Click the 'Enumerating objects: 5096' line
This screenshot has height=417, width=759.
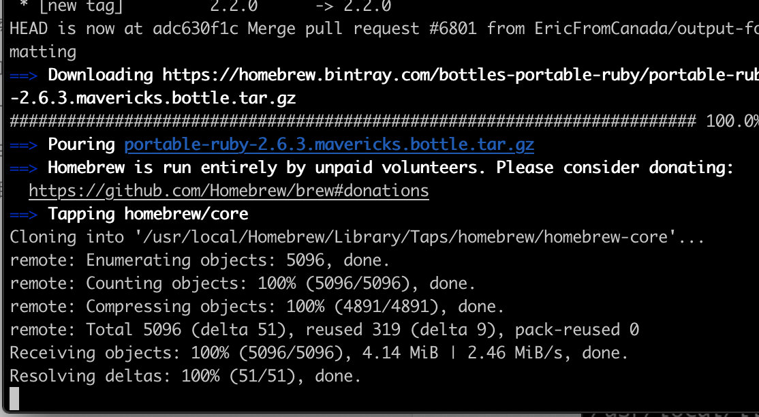click(x=200, y=260)
